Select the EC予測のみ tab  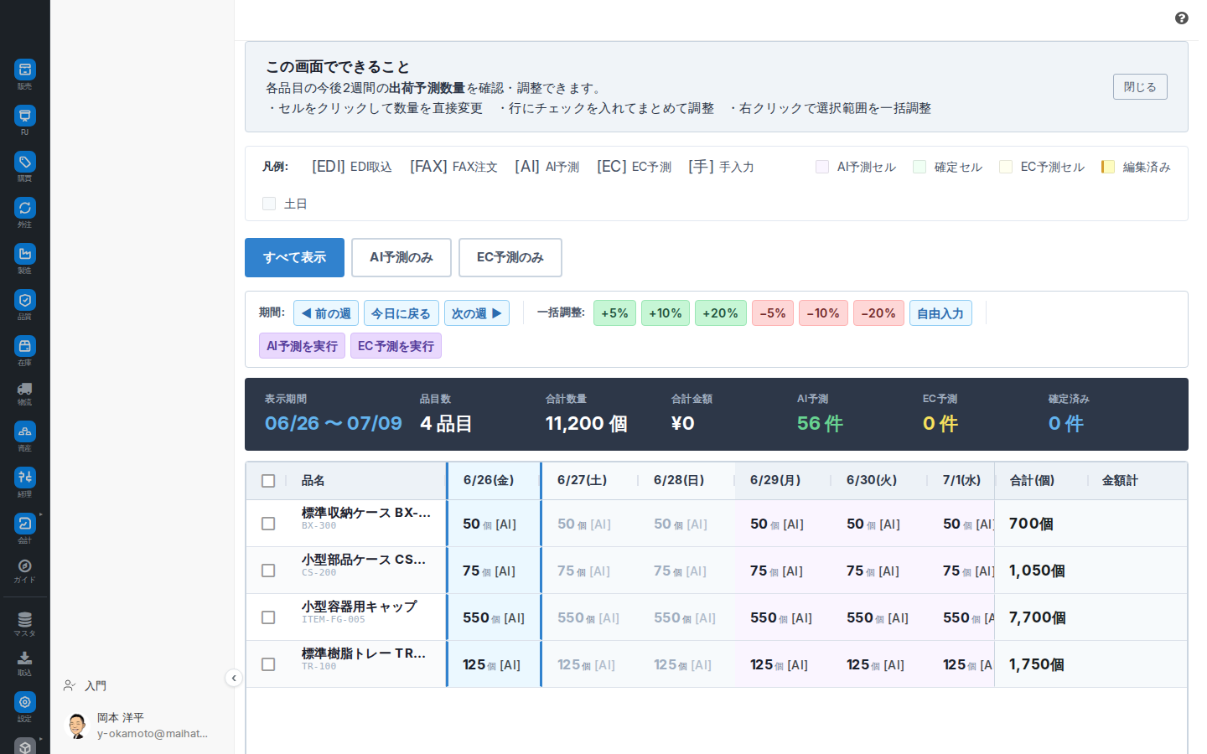click(510, 257)
